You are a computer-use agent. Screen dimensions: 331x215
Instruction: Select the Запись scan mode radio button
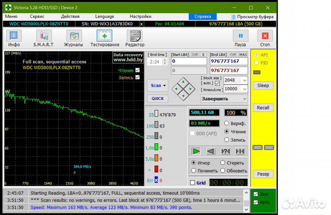coord(227,140)
